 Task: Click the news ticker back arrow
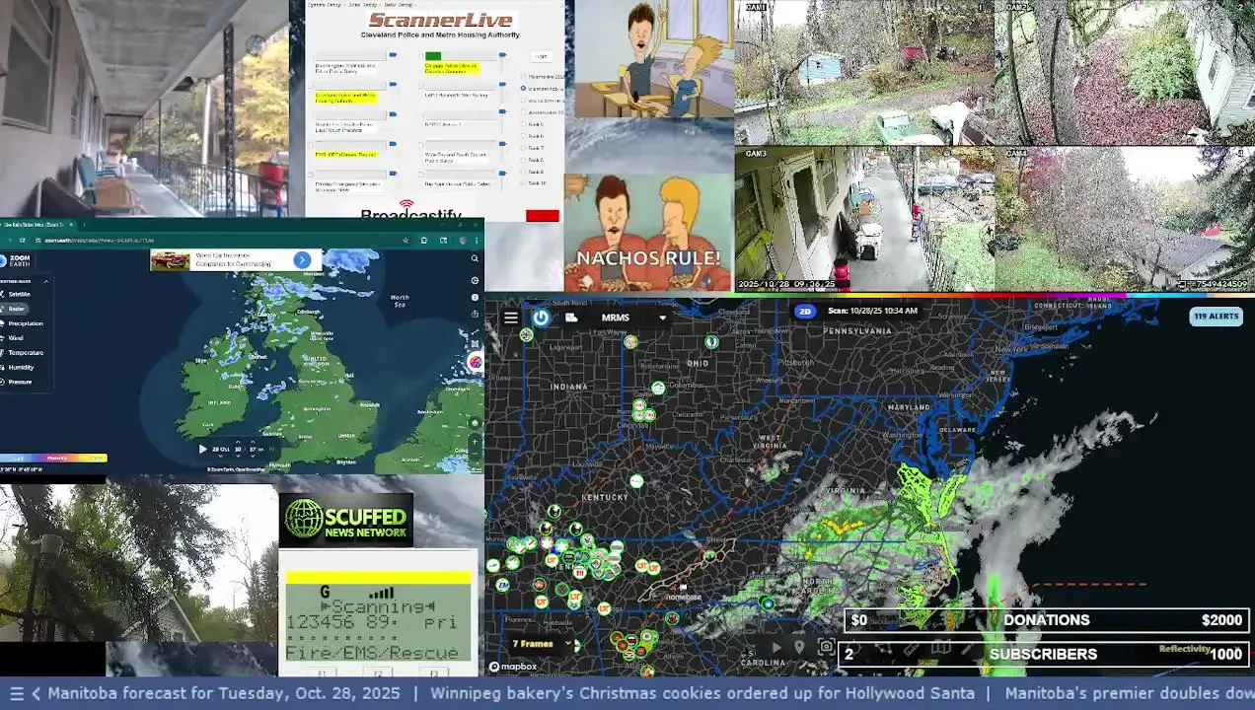pyautogui.click(x=37, y=693)
